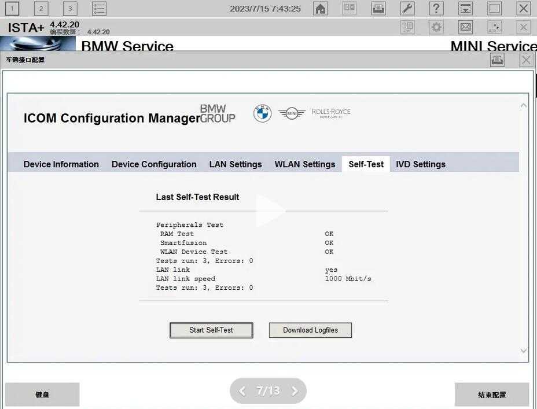
Task: Click the "LAN link speed" label
Action: (x=186, y=279)
